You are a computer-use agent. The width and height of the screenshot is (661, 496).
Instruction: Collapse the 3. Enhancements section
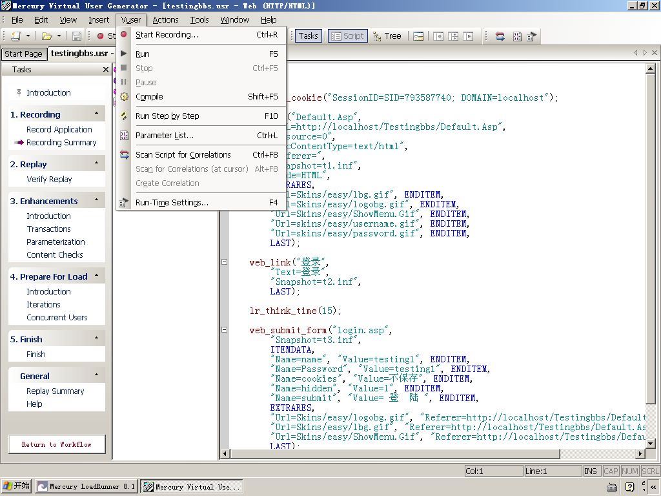click(x=97, y=200)
